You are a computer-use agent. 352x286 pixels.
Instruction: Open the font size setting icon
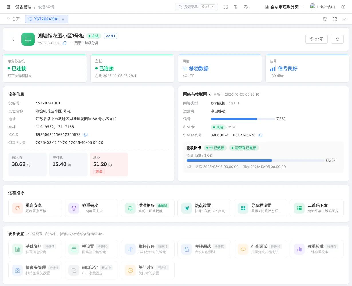(x=236, y=7)
